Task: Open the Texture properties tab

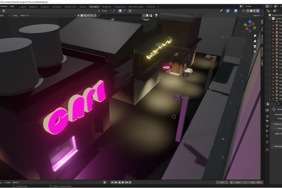Action: pos(267,150)
